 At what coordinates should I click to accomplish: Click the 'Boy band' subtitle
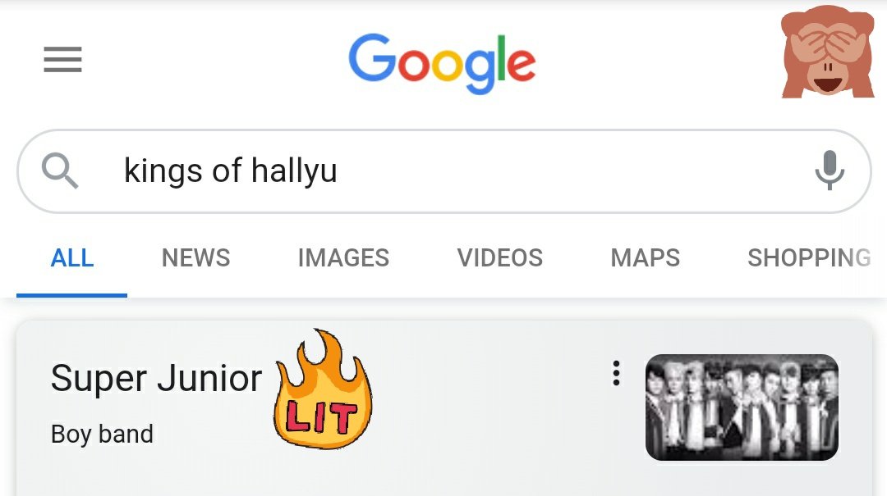pos(102,435)
